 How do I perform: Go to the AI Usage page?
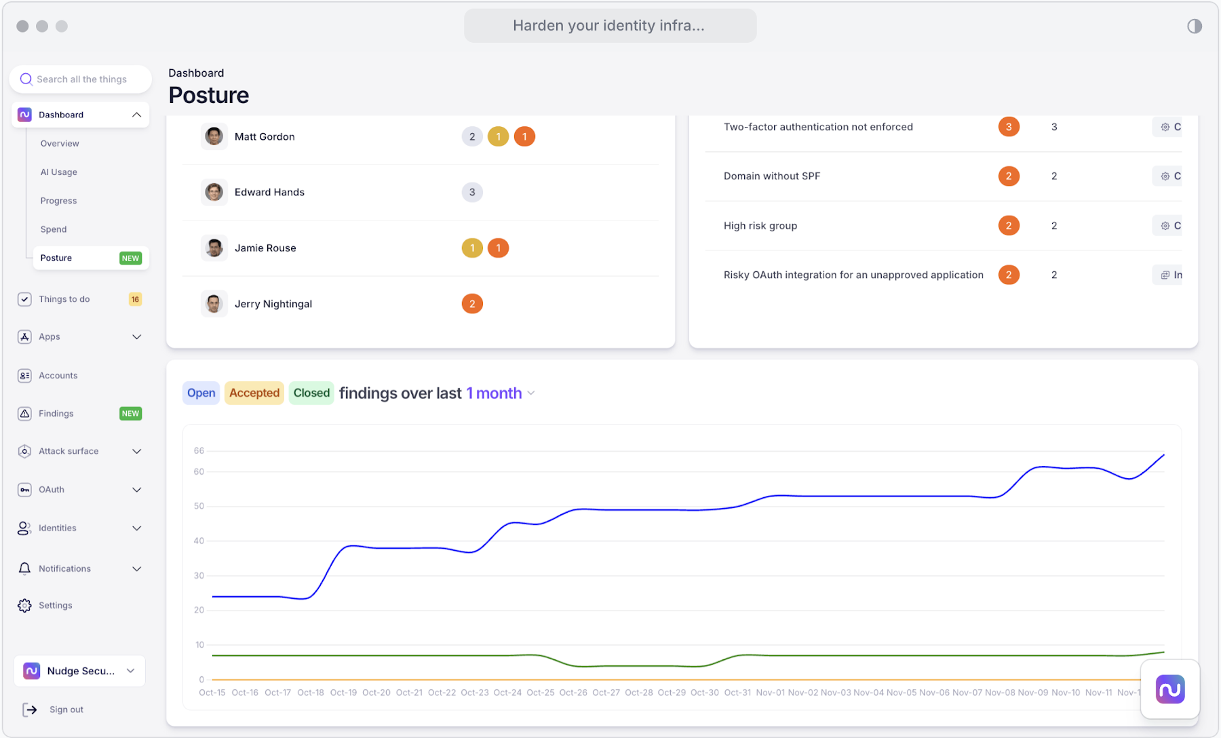[x=58, y=172]
